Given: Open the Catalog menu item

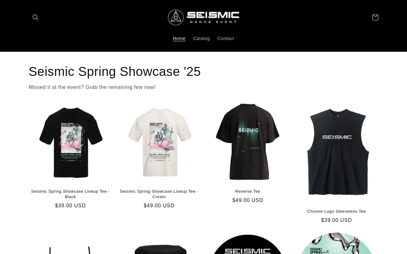Looking at the screenshot, I should [201, 38].
